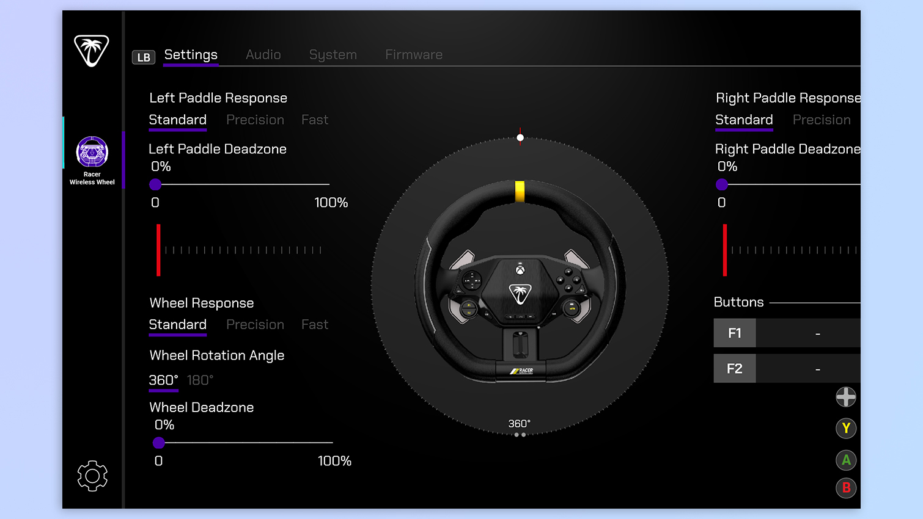This screenshot has height=519, width=923.
Task: Click the green A button icon
Action: 846,460
